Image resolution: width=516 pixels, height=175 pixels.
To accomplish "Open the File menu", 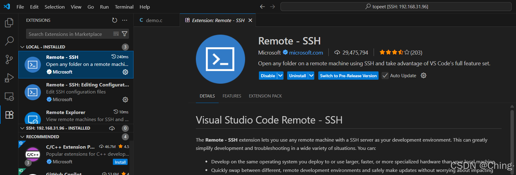I will (20, 7).
